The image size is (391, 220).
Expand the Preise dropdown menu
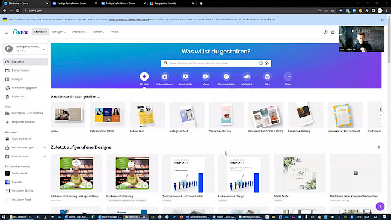[x=115, y=32]
